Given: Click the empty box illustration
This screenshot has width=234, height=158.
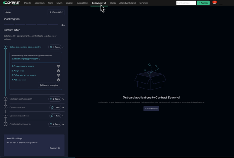Looking at the screenshot, I should pyautogui.click(x=150, y=76).
